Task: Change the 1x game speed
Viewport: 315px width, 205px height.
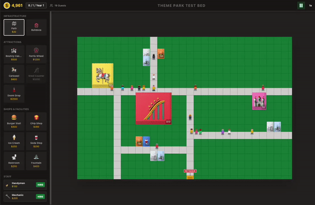Action: pos(311,5)
